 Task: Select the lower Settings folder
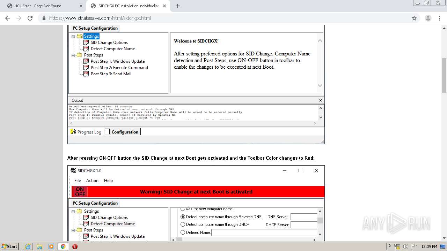[91, 211]
